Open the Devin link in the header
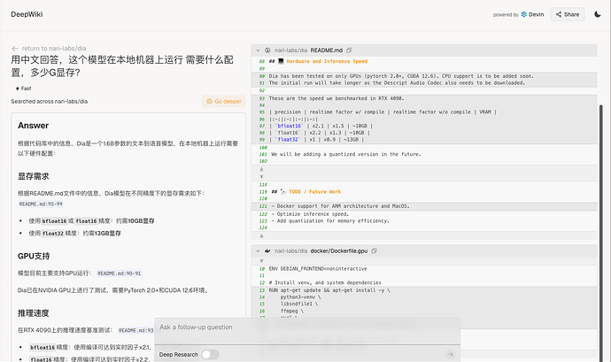The width and height of the screenshot is (611, 362). click(x=532, y=14)
